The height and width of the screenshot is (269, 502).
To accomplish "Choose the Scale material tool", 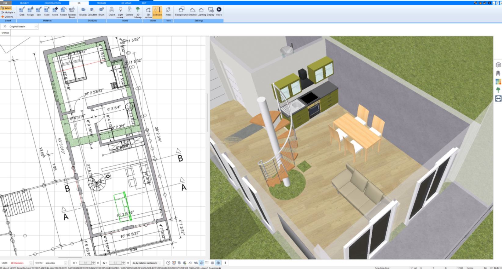I will (47, 11).
